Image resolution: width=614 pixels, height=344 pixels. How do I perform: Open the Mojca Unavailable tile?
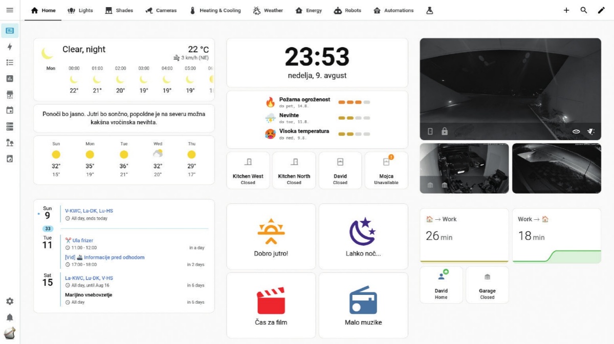coord(386,170)
